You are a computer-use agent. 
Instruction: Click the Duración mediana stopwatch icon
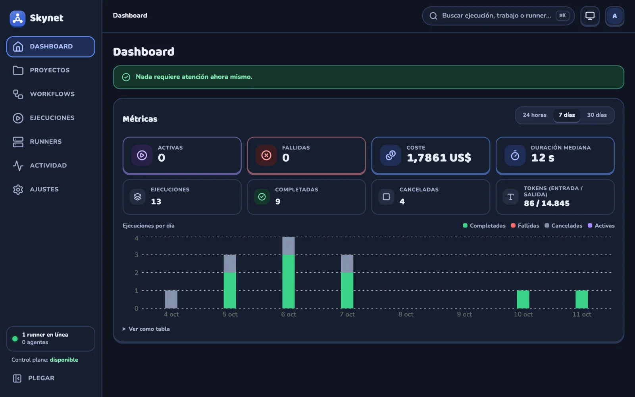[x=515, y=156]
